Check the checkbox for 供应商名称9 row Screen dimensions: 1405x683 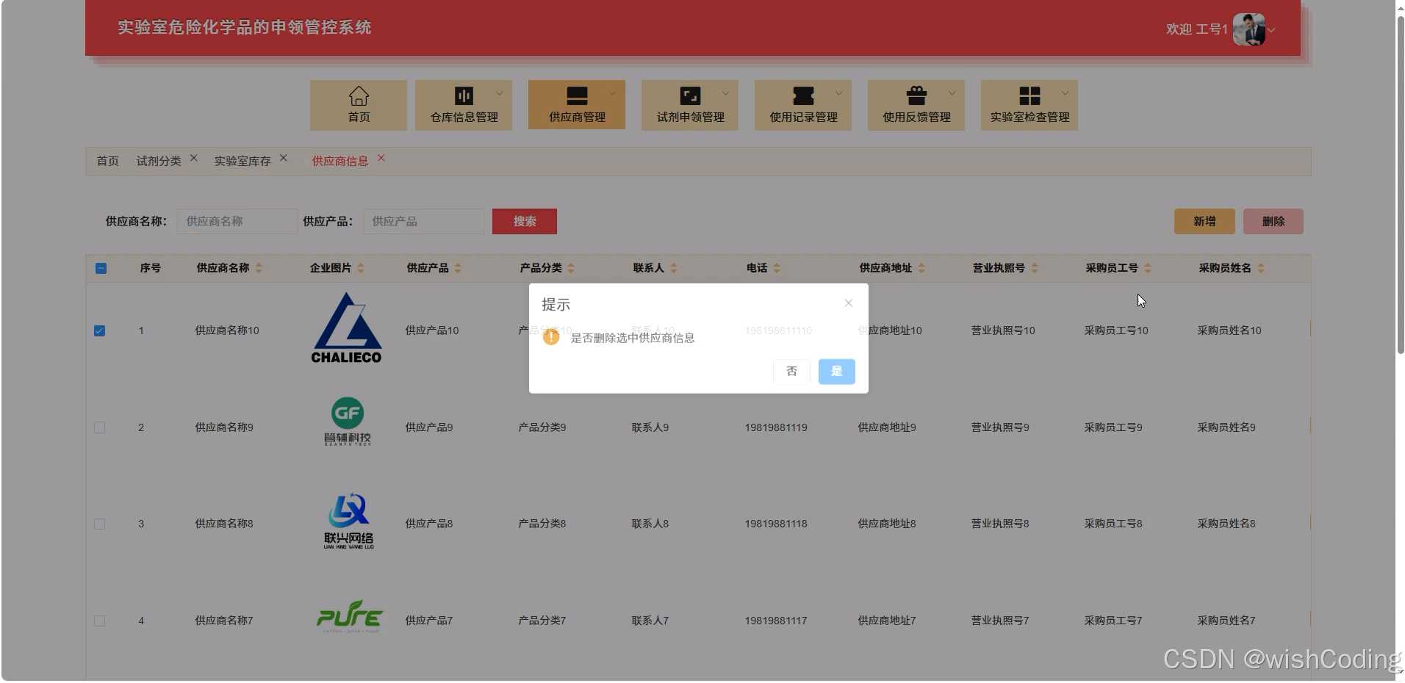(x=100, y=427)
